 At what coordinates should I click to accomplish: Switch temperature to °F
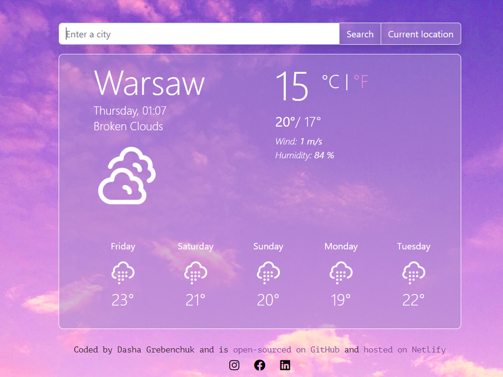(361, 82)
